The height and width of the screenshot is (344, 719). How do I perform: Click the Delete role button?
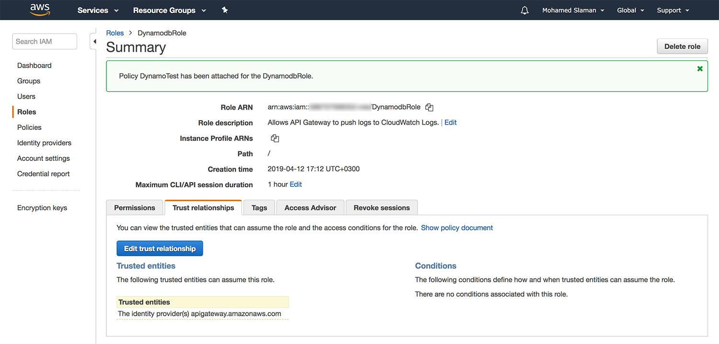tap(682, 46)
